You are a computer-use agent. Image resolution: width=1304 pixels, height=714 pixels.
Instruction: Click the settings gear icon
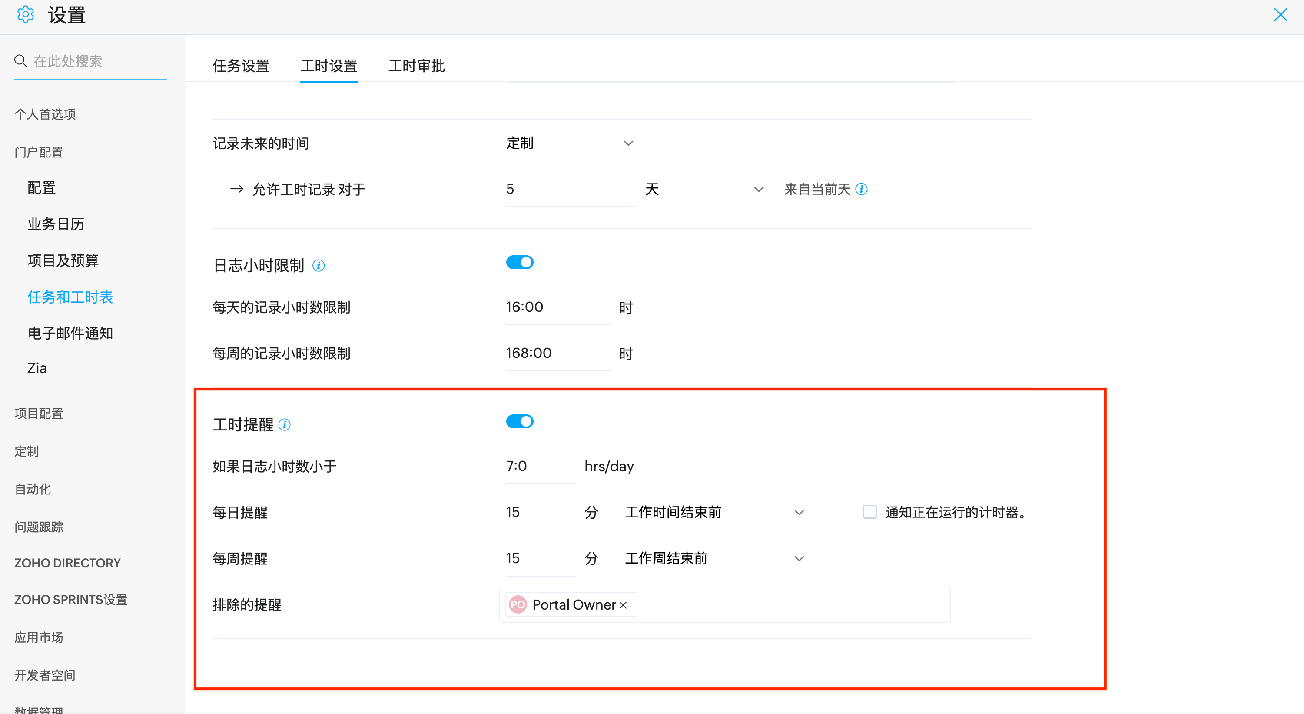(25, 15)
